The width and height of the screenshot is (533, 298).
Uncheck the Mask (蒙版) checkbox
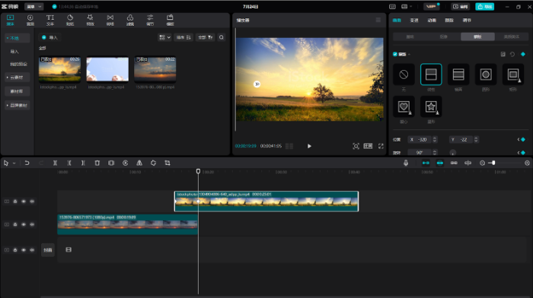pos(395,54)
